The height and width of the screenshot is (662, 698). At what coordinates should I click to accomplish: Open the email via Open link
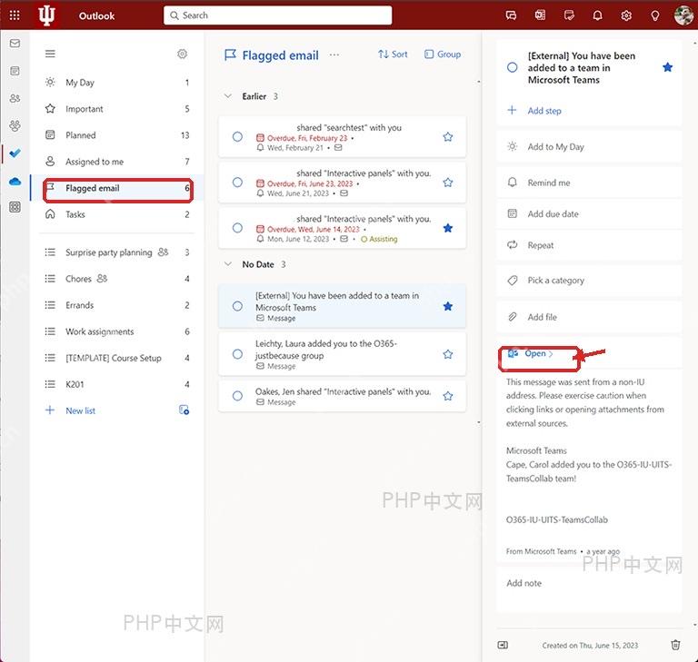(531, 353)
